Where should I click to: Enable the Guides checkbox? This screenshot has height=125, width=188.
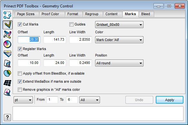(x=71, y=24)
